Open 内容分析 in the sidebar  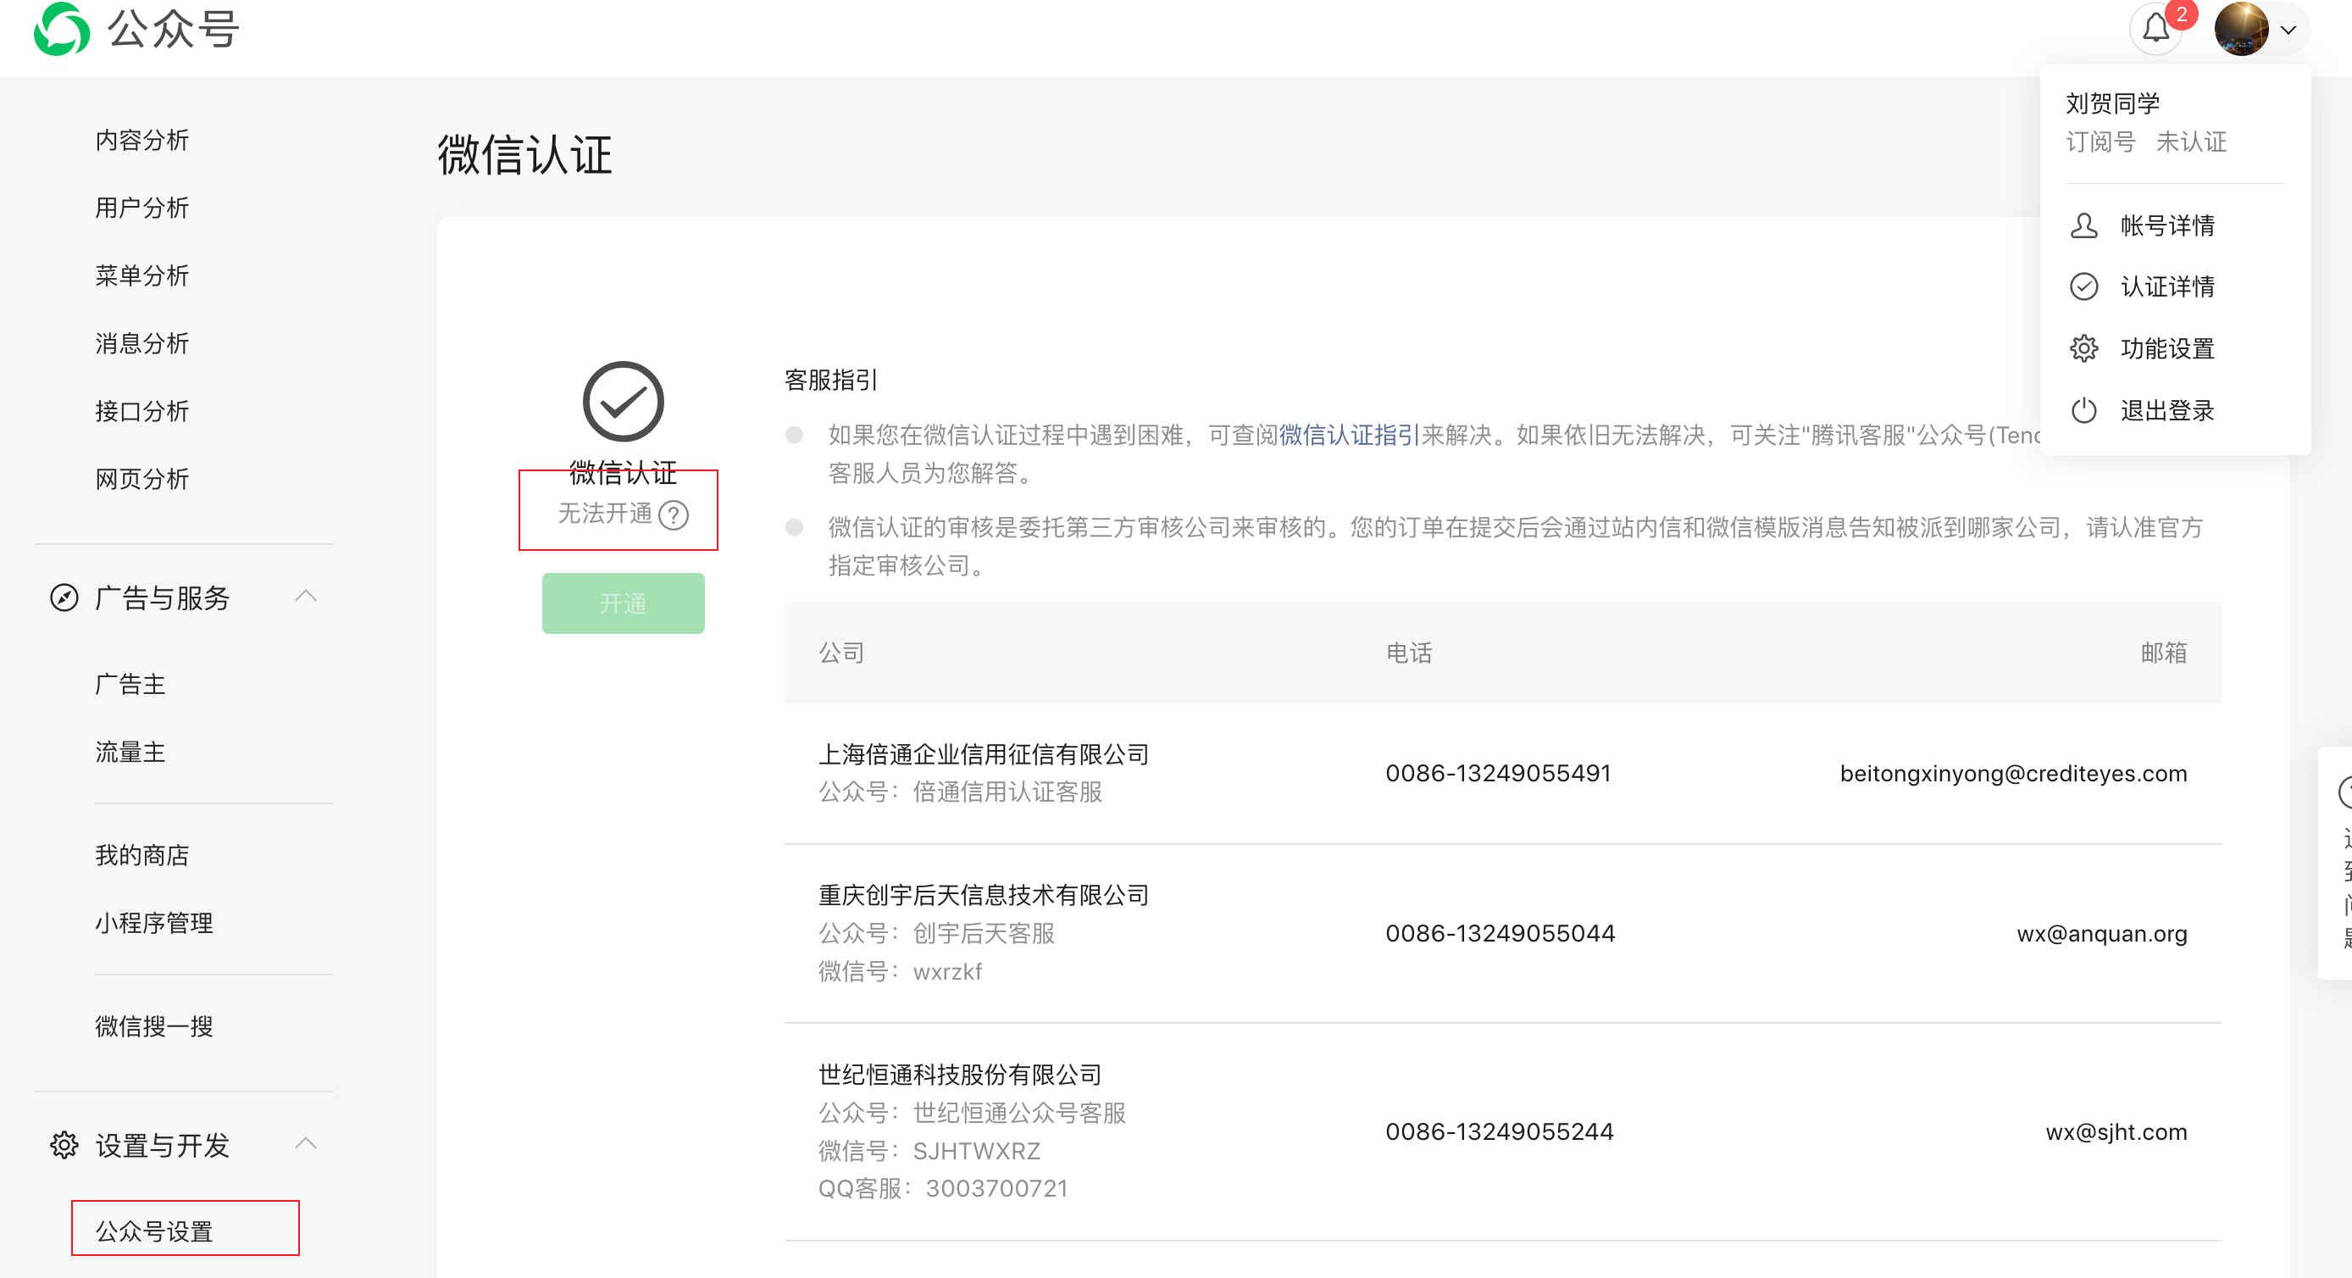[141, 140]
